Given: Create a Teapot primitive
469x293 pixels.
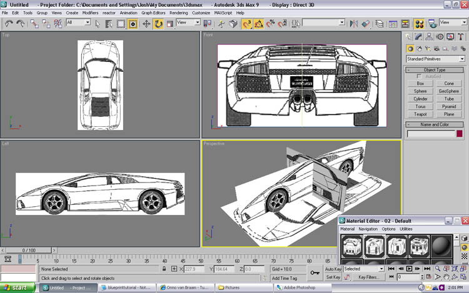Looking at the screenshot, I should point(420,114).
